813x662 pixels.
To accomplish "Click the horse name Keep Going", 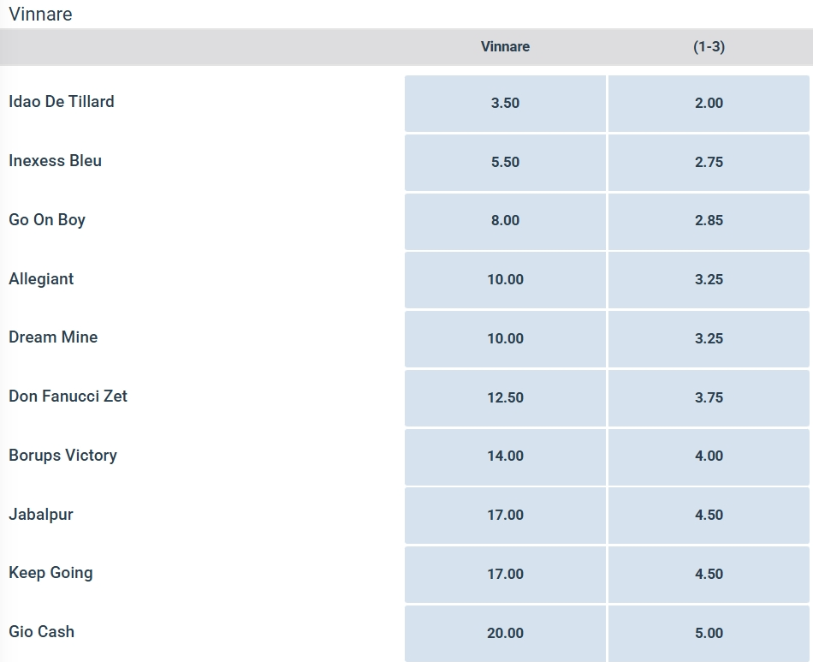I will point(50,573).
